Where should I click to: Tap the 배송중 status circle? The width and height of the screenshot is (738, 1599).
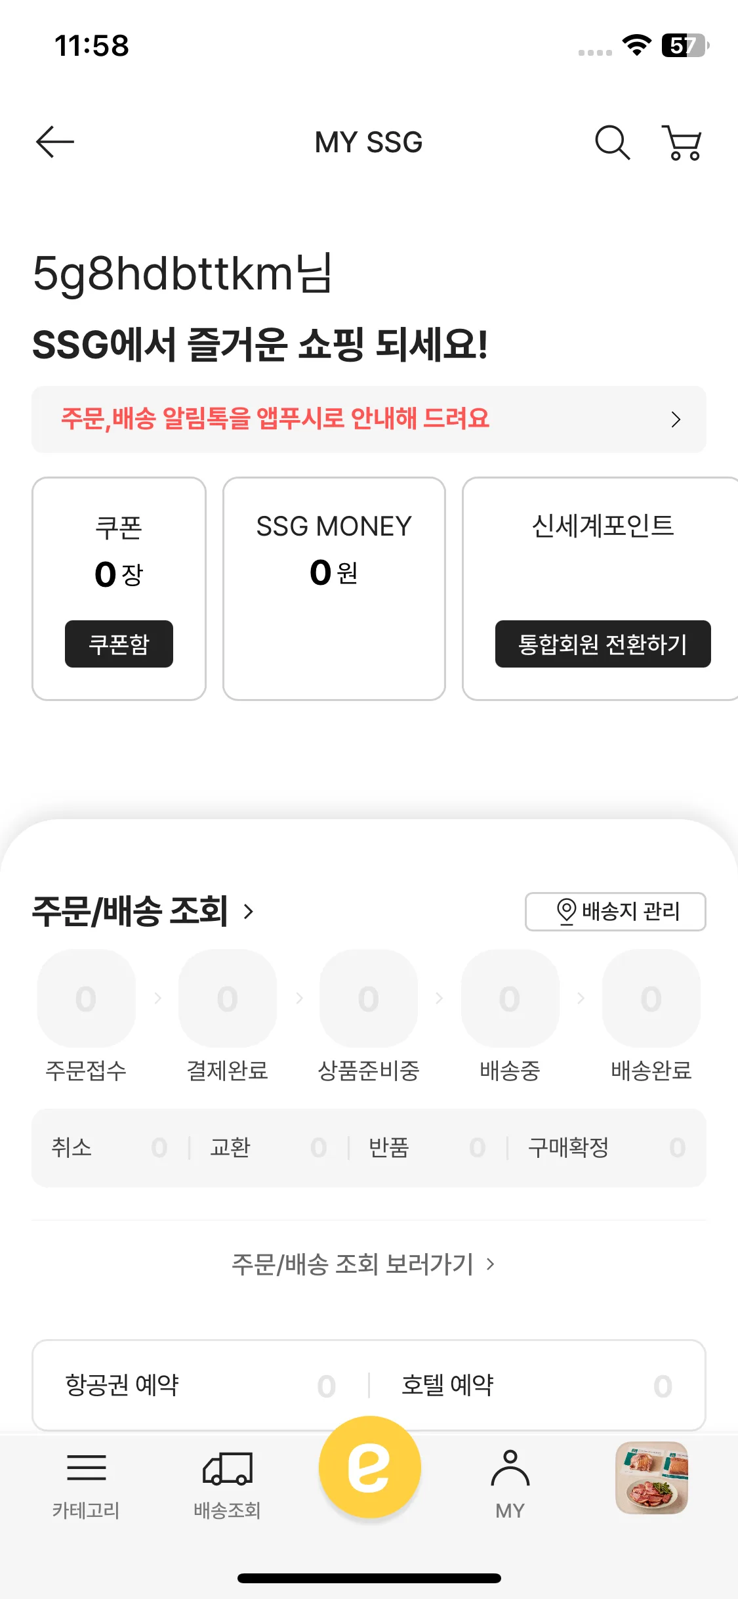(510, 998)
